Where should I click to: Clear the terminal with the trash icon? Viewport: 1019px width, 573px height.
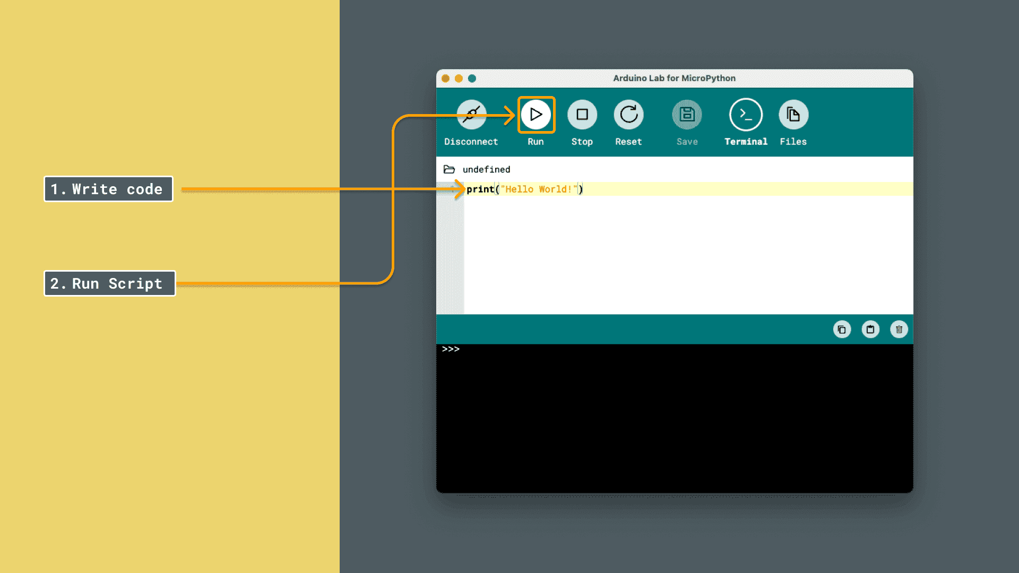(899, 329)
